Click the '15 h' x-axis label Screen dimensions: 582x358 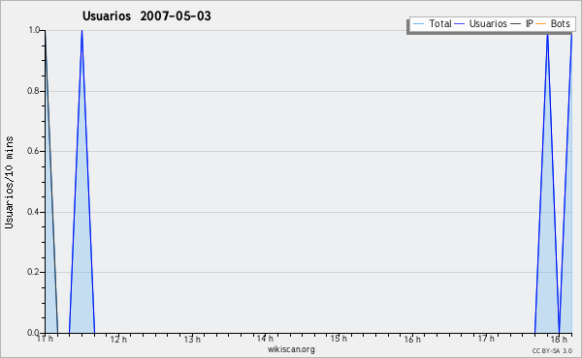tap(339, 339)
